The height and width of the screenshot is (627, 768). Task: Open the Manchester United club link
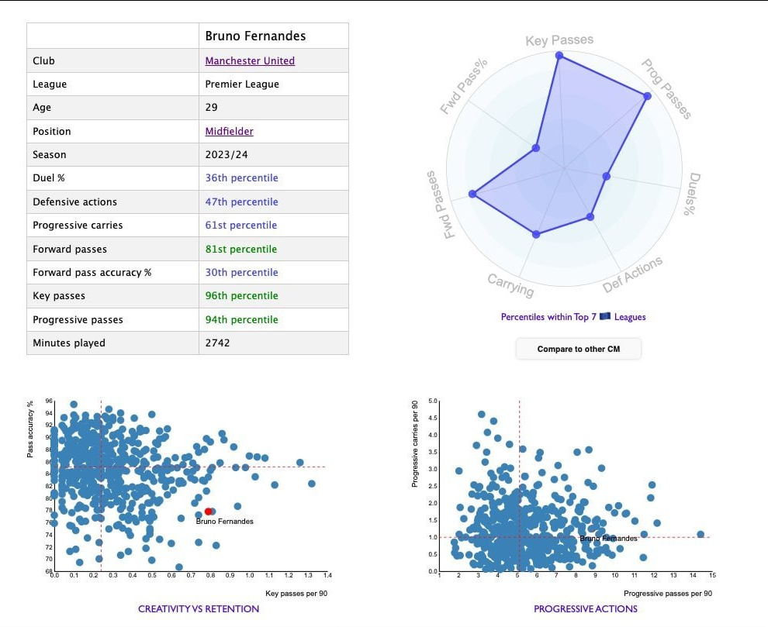click(x=250, y=60)
